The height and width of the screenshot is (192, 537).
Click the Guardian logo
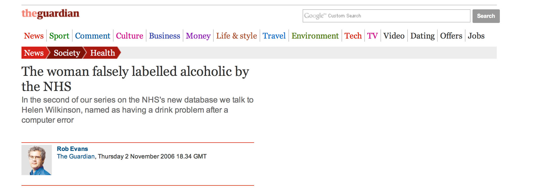[x=50, y=14]
